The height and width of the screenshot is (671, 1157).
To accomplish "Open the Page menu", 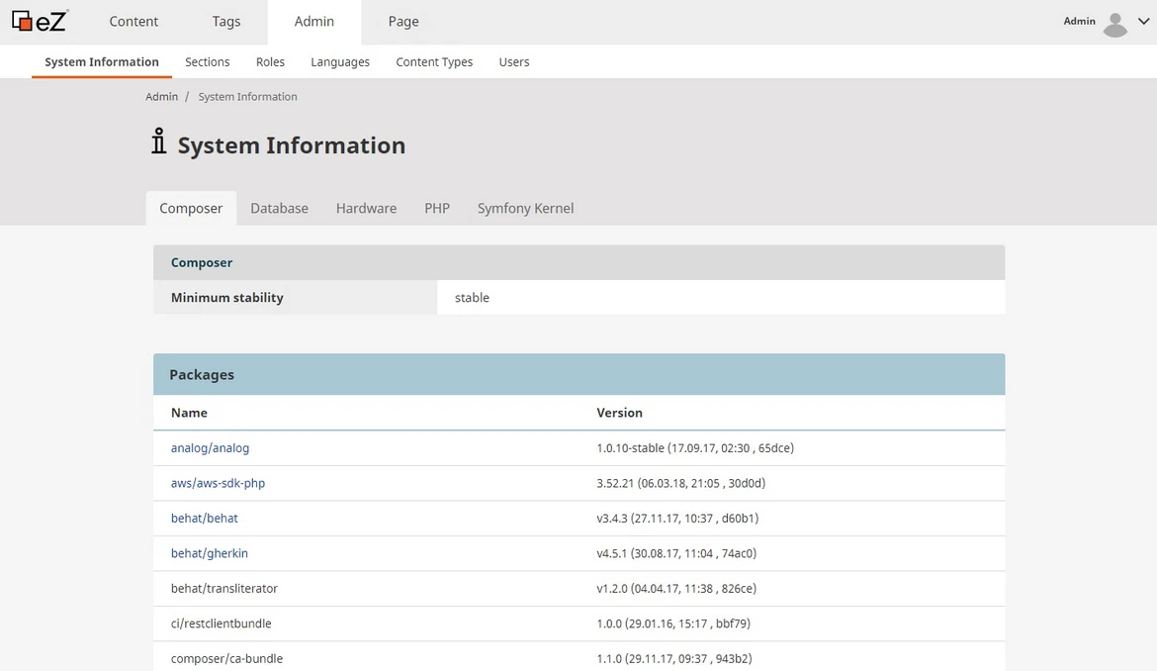I will pos(402,21).
